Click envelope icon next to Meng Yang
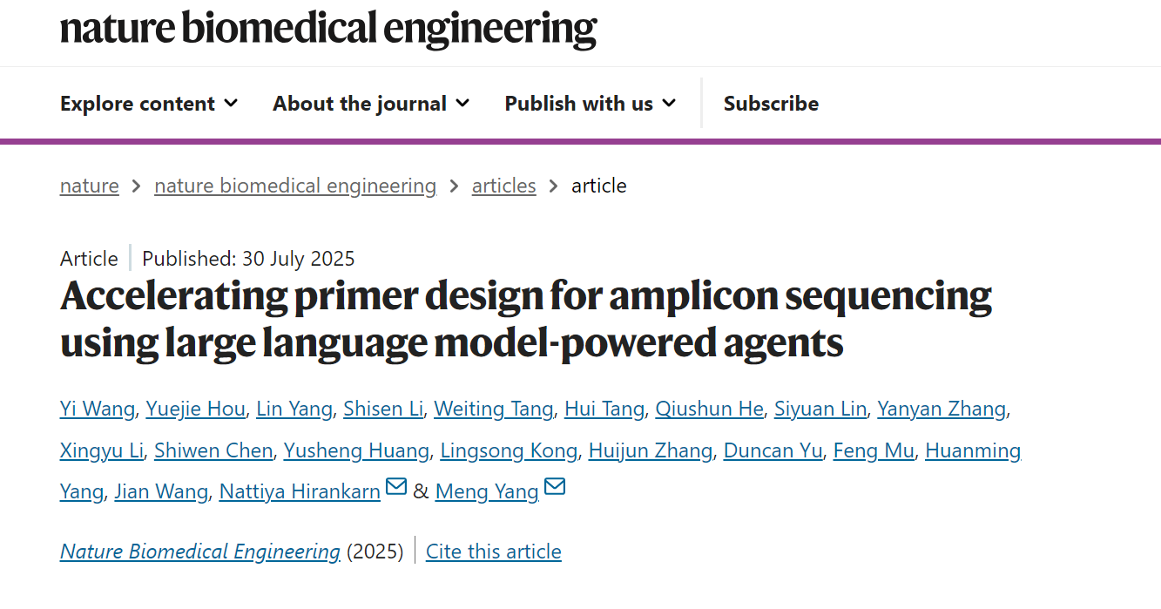This screenshot has width=1161, height=609. coord(555,486)
